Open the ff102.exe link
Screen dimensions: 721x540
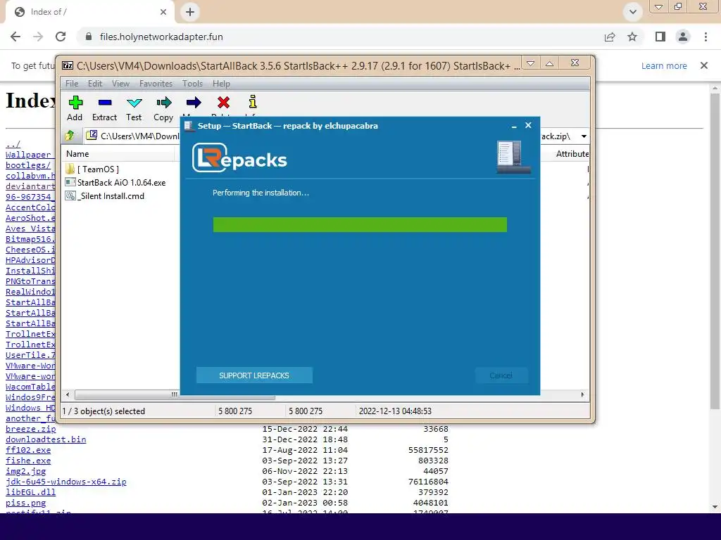pos(28,450)
